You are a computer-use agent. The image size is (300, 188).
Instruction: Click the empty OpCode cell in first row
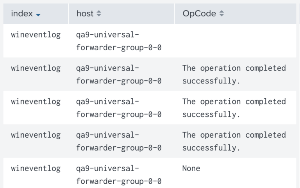[236, 41]
